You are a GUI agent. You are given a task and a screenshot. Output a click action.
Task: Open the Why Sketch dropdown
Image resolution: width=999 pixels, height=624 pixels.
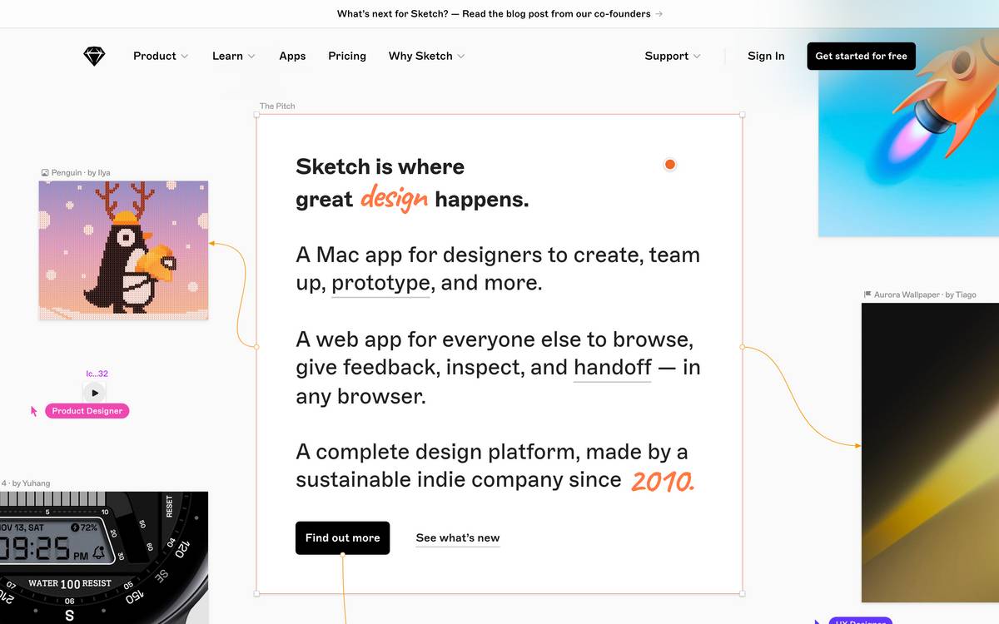coord(427,56)
